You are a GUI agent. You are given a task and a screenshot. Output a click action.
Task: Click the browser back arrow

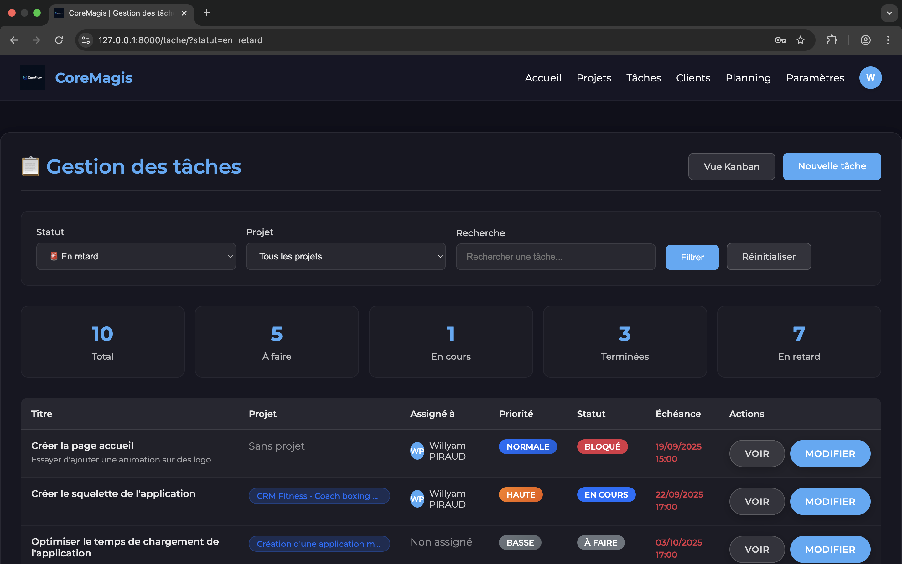pos(14,40)
